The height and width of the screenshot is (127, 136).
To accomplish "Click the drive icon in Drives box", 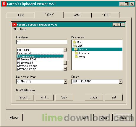I will coord(75,81).
